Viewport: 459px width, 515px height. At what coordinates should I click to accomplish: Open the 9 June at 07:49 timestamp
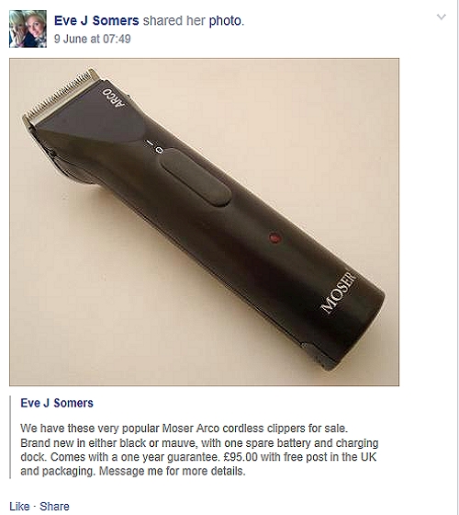93,39
